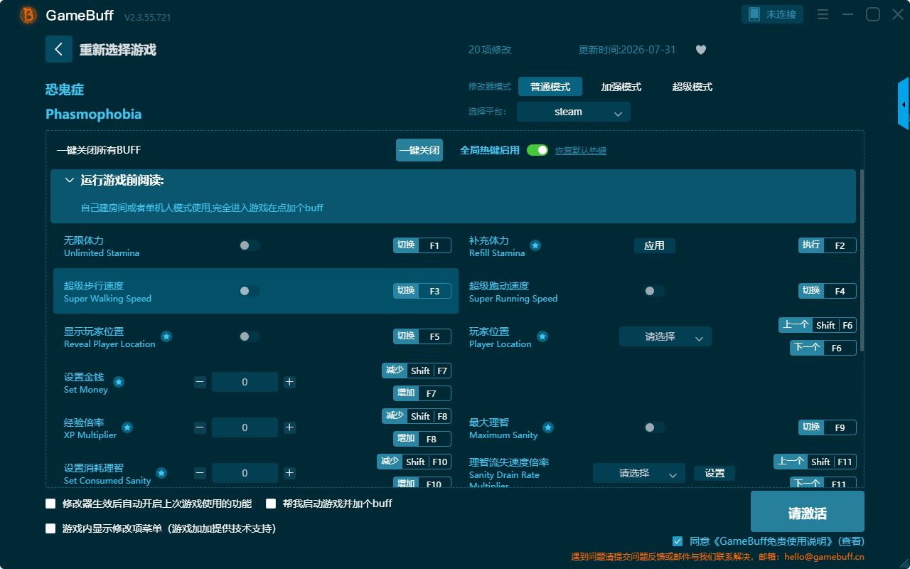Turn off global hotkey switch
Screen dimensions: 910x569
point(537,150)
